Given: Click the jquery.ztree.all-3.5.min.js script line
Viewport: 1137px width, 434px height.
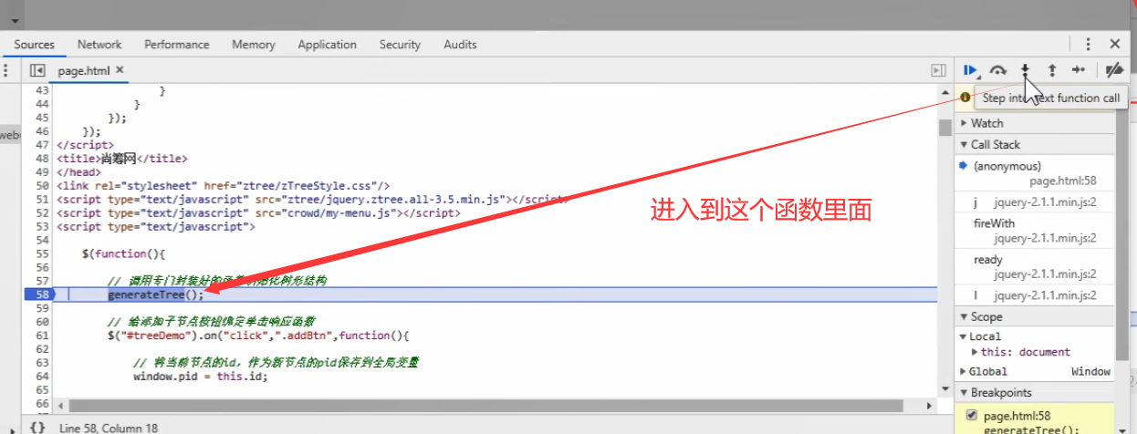Looking at the screenshot, I should pos(313,200).
